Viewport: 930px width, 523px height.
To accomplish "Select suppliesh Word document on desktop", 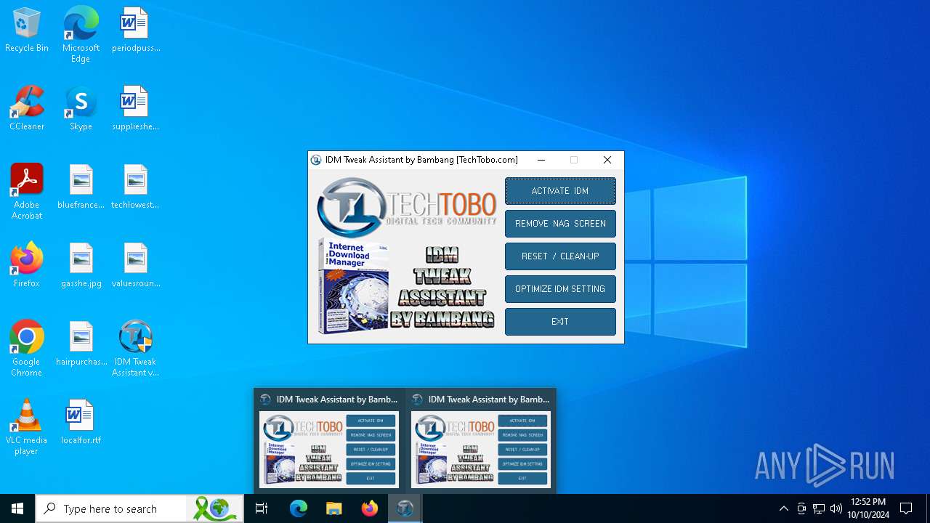I will (135, 109).
